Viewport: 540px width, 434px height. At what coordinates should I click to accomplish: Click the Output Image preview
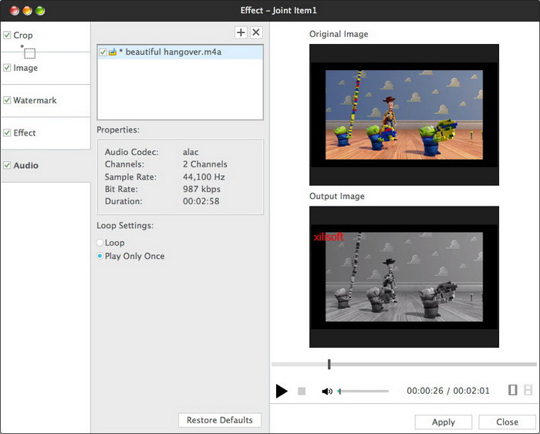[404, 276]
